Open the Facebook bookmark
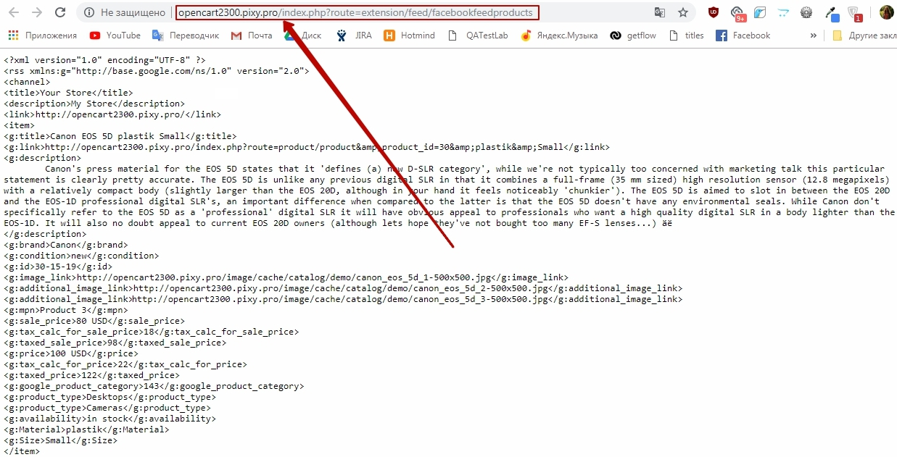 [743, 35]
